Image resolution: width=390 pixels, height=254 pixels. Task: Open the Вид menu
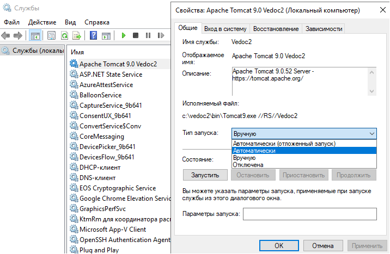tap(70, 22)
